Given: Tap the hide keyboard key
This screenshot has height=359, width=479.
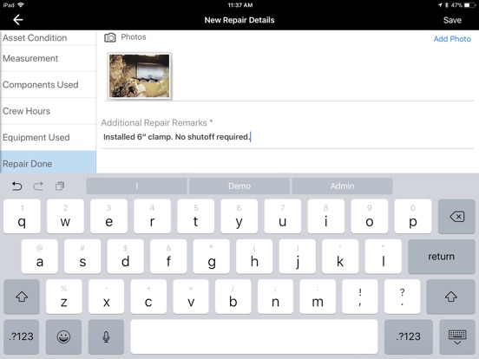Looking at the screenshot, I should coord(457,336).
